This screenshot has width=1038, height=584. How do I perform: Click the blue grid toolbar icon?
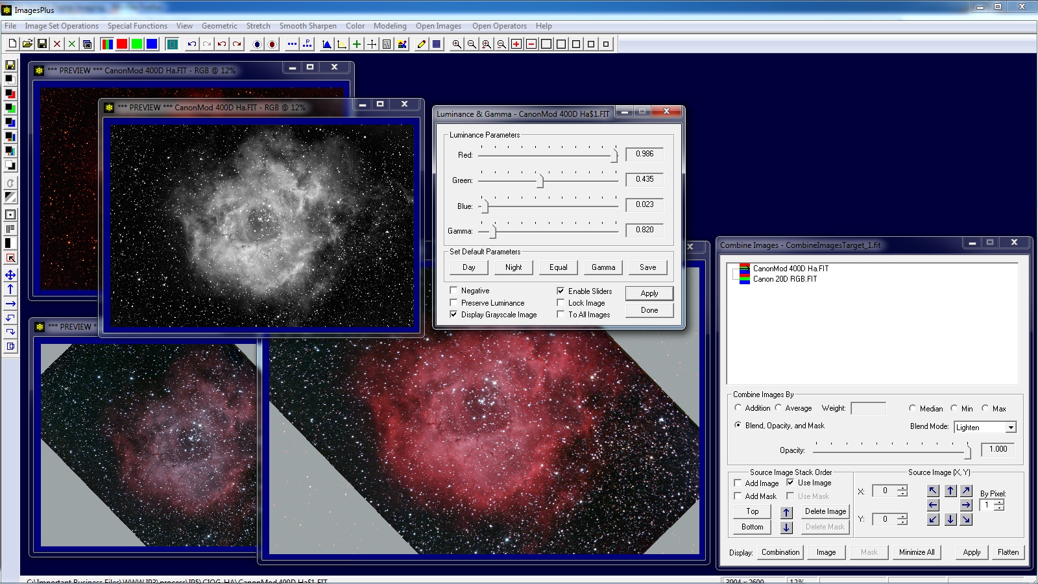click(x=437, y=44)
